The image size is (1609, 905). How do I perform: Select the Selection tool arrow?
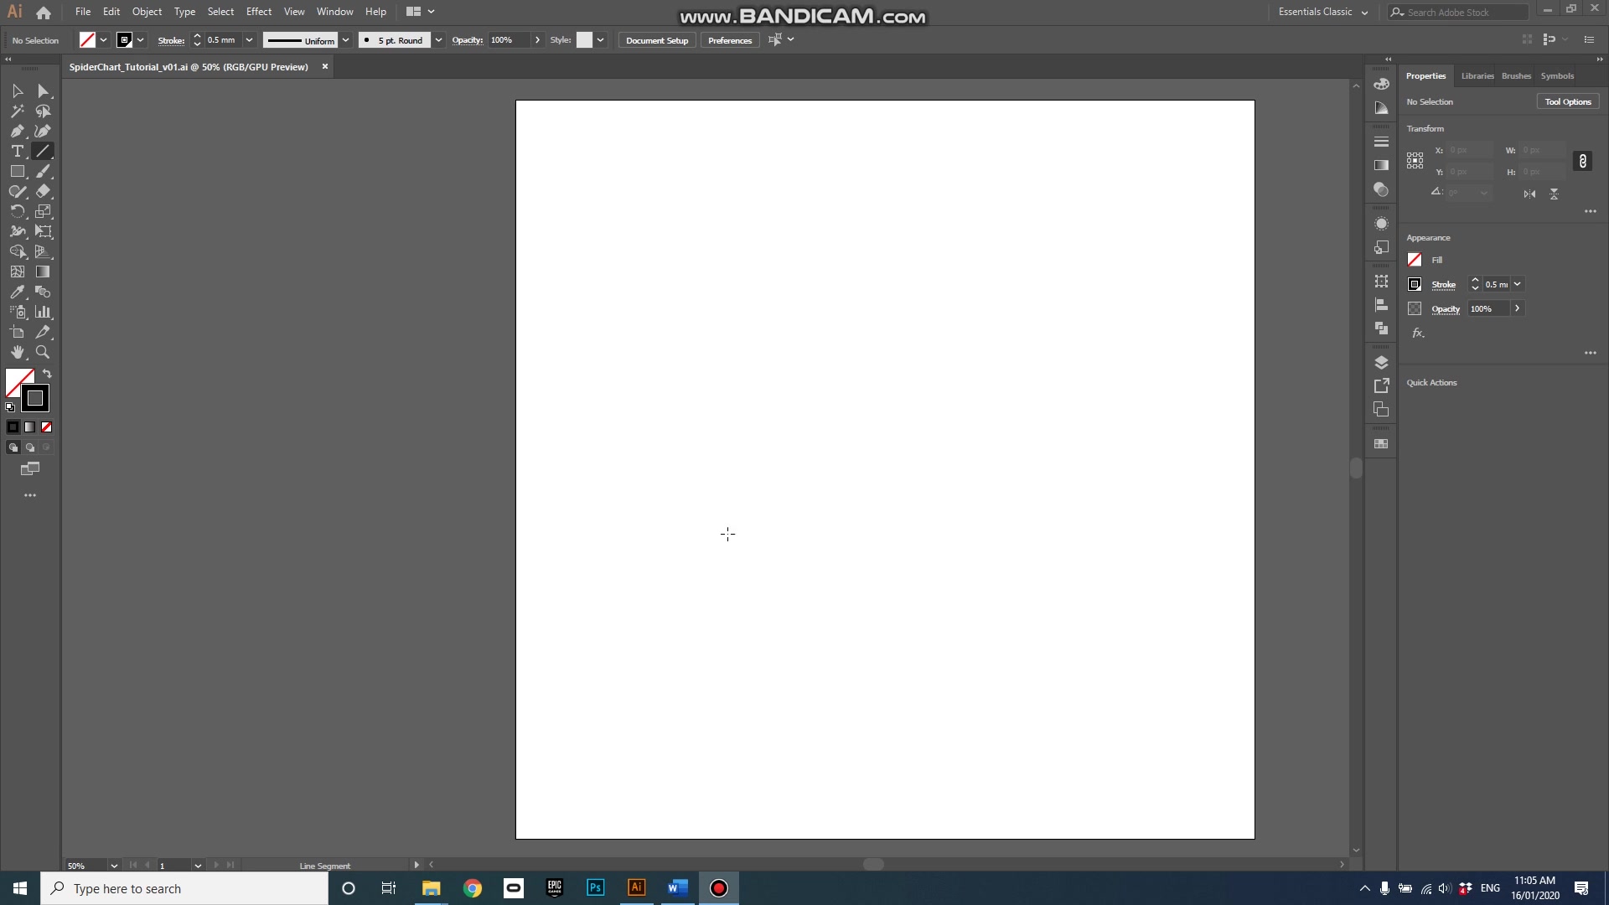tap(18, 90)
